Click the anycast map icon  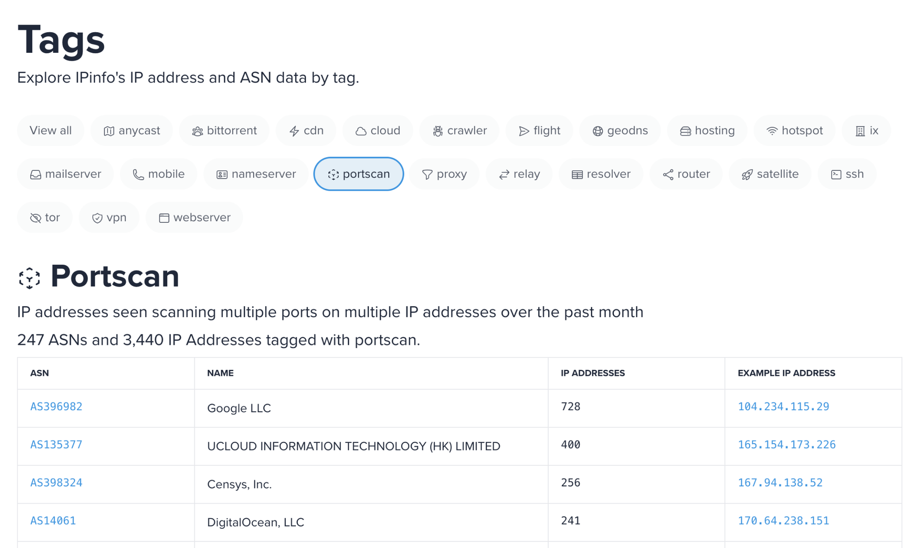point(109,131)
